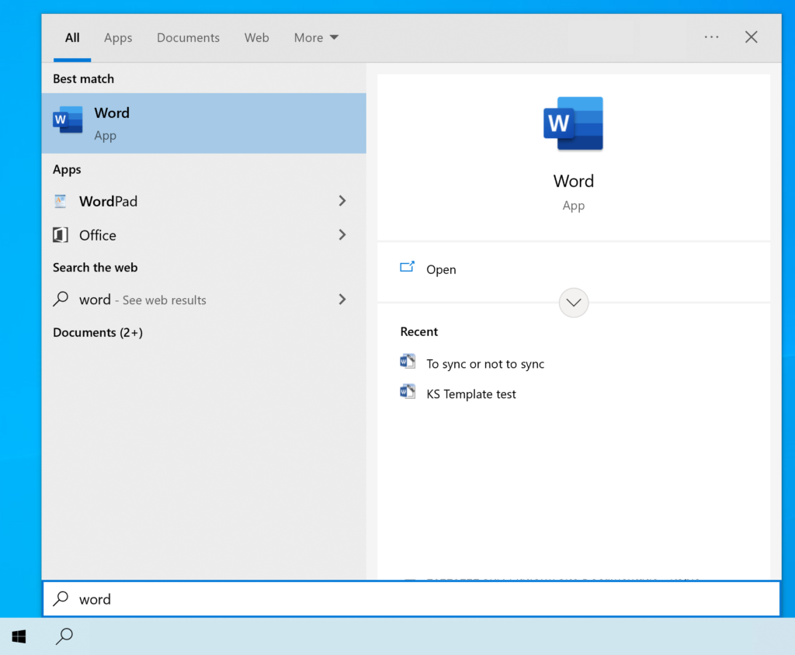Switch to the Apps tab
795x655 pixels.
(x=118, y=37)
